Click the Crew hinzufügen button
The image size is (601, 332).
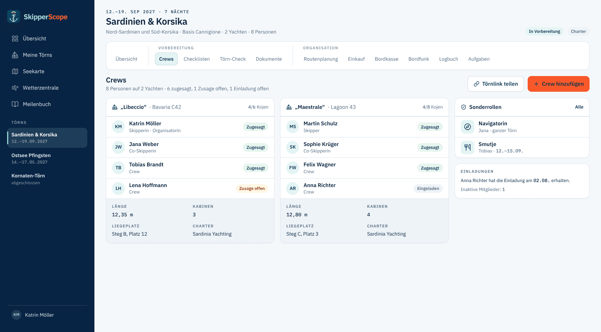pyautogui.click(x=558, y=84)
